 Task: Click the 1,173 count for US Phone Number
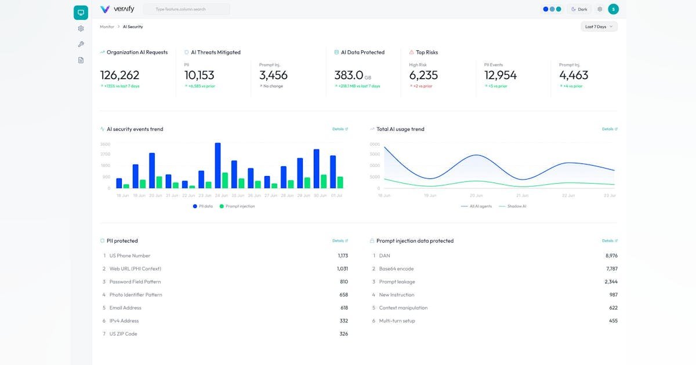tap(343, 256)
